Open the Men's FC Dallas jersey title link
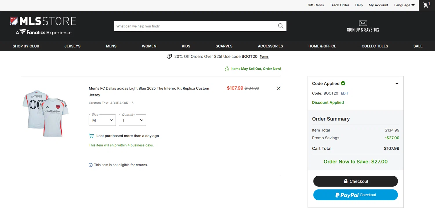The image size is (435, 211). click(149, 91)
